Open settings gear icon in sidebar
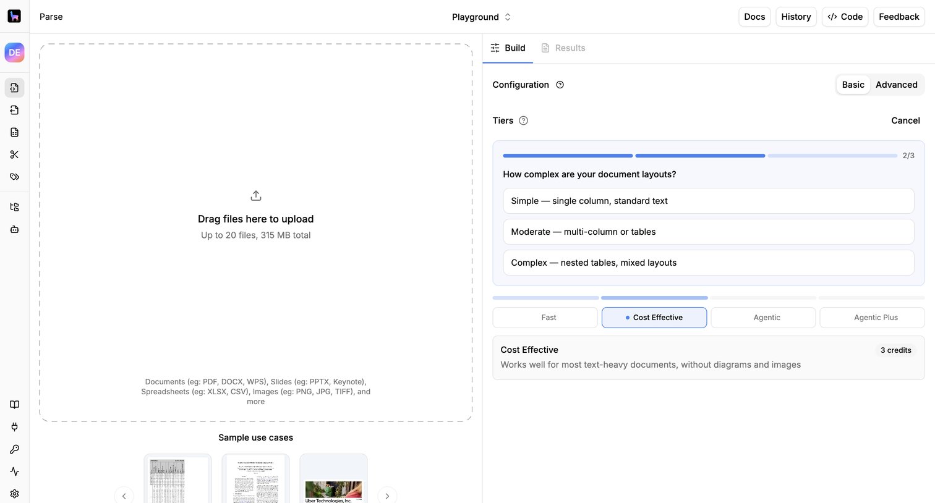Screen dimensions: 935x503 pyautogui.click(x=14, y=494)
